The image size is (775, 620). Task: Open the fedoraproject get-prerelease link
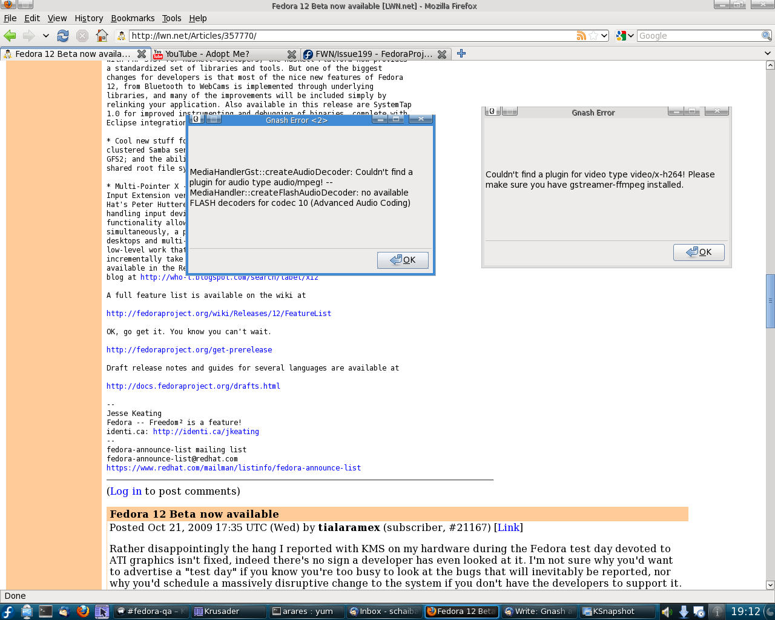(x=189, y=350)
